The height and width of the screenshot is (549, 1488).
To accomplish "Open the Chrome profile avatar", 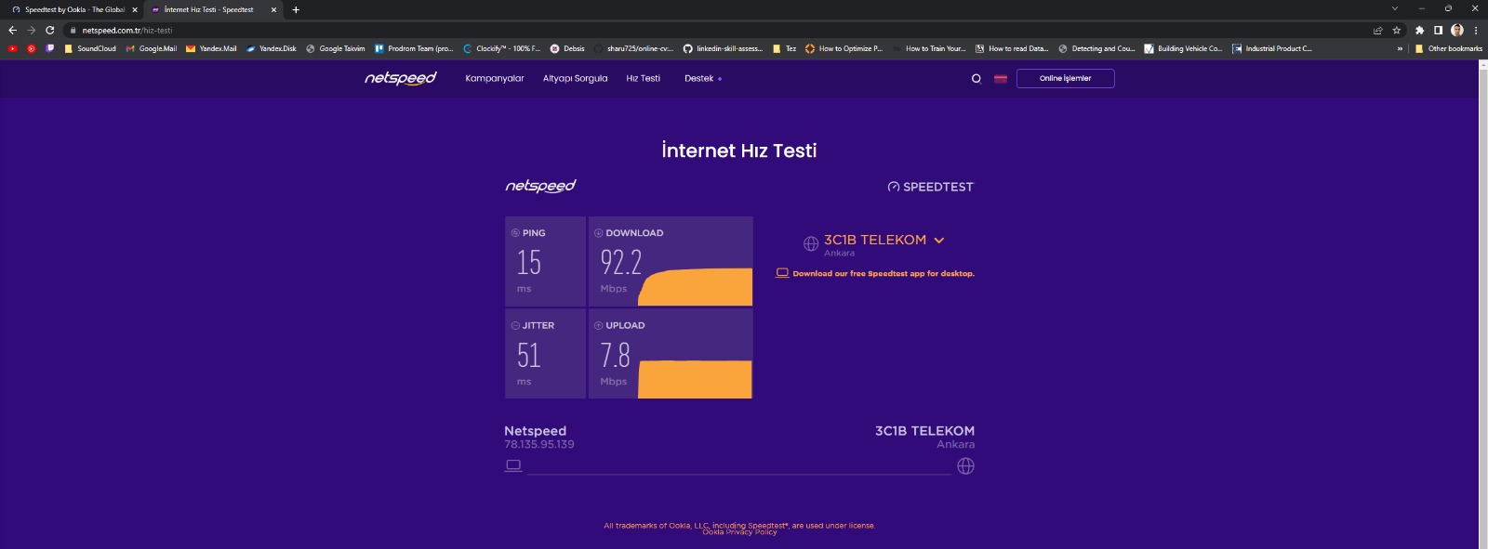I will 1457,31.
